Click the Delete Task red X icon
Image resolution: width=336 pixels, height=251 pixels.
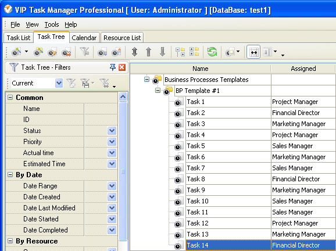click(66, 52)
